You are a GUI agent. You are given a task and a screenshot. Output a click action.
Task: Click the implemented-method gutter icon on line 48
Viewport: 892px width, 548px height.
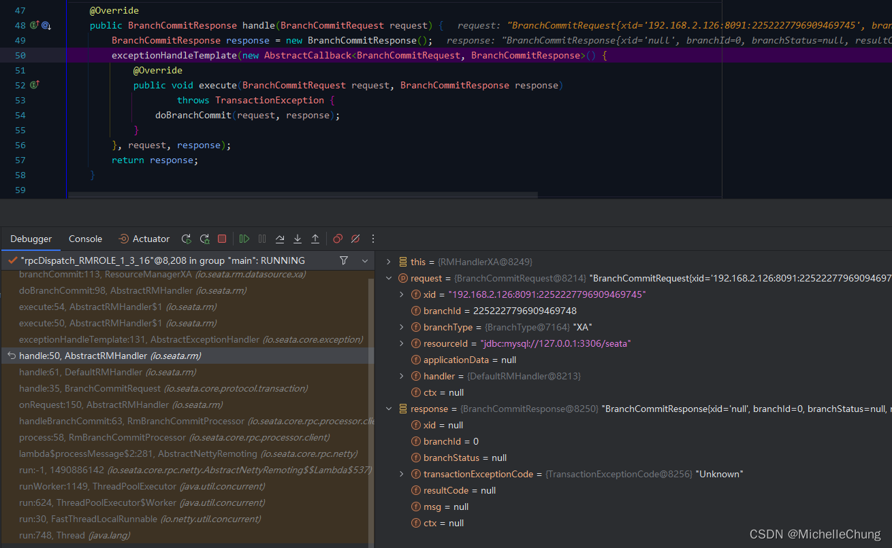tap(46, 25)
